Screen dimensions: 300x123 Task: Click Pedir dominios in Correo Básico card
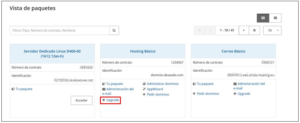pos(208,94)
